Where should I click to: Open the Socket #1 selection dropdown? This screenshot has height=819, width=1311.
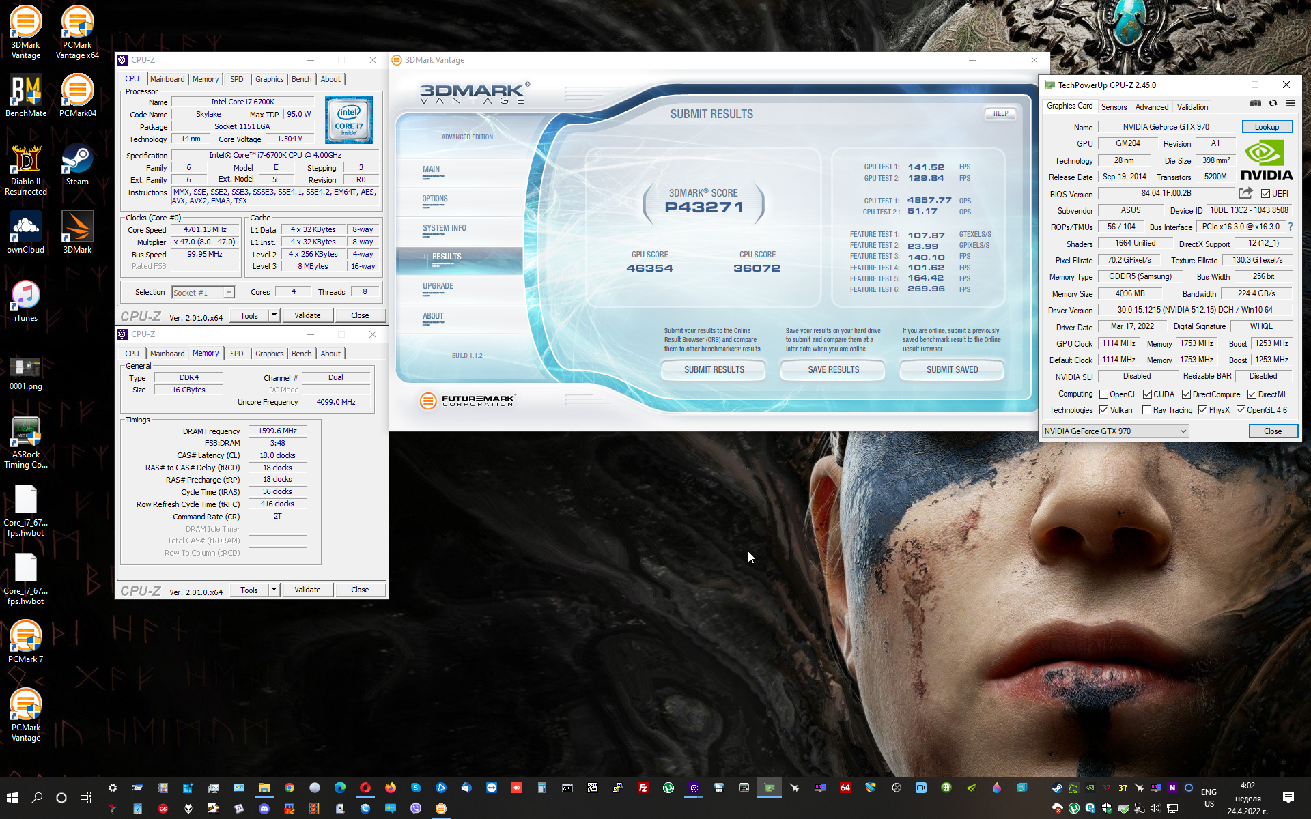pos(203,293)
